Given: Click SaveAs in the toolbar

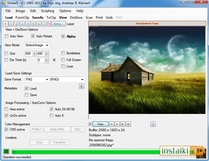Looking at the screenshot, I should click(38, 18).
